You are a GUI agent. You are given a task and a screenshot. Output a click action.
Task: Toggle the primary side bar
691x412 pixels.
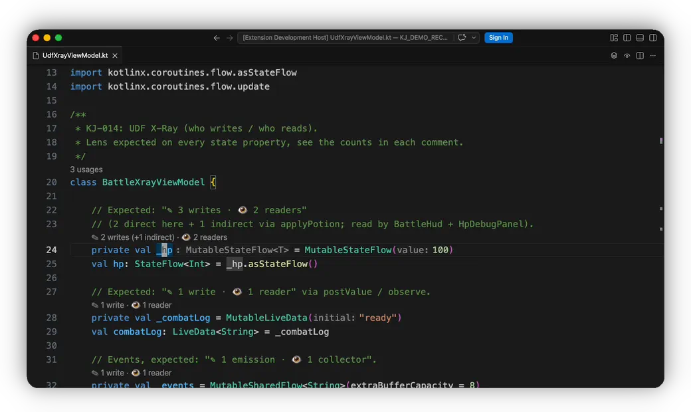click(627, 38)
